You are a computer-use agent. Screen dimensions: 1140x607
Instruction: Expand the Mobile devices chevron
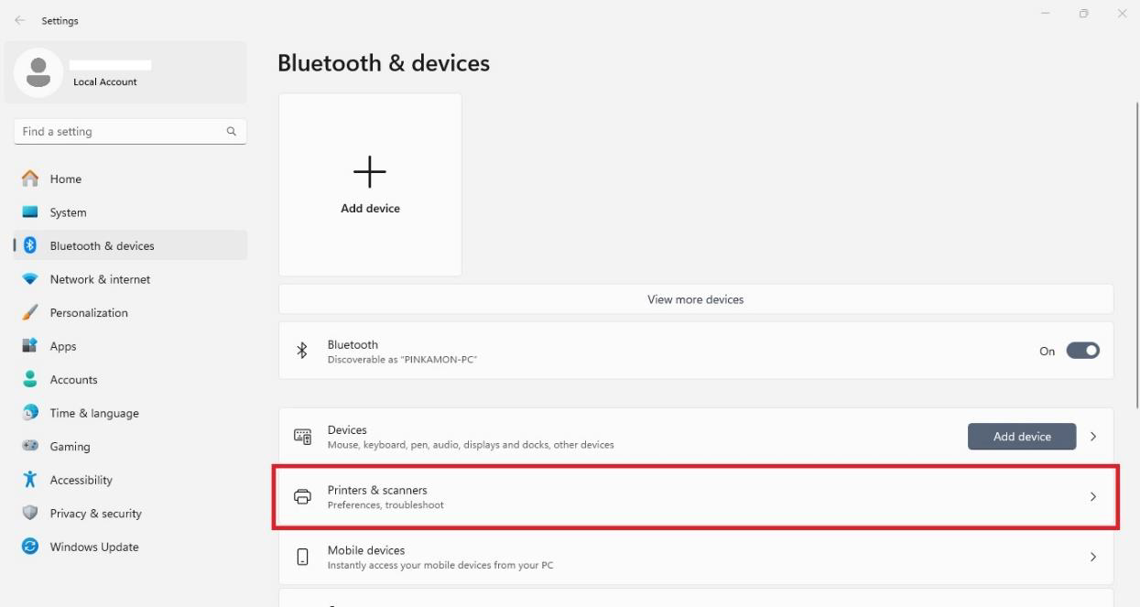pos(1093,557)
